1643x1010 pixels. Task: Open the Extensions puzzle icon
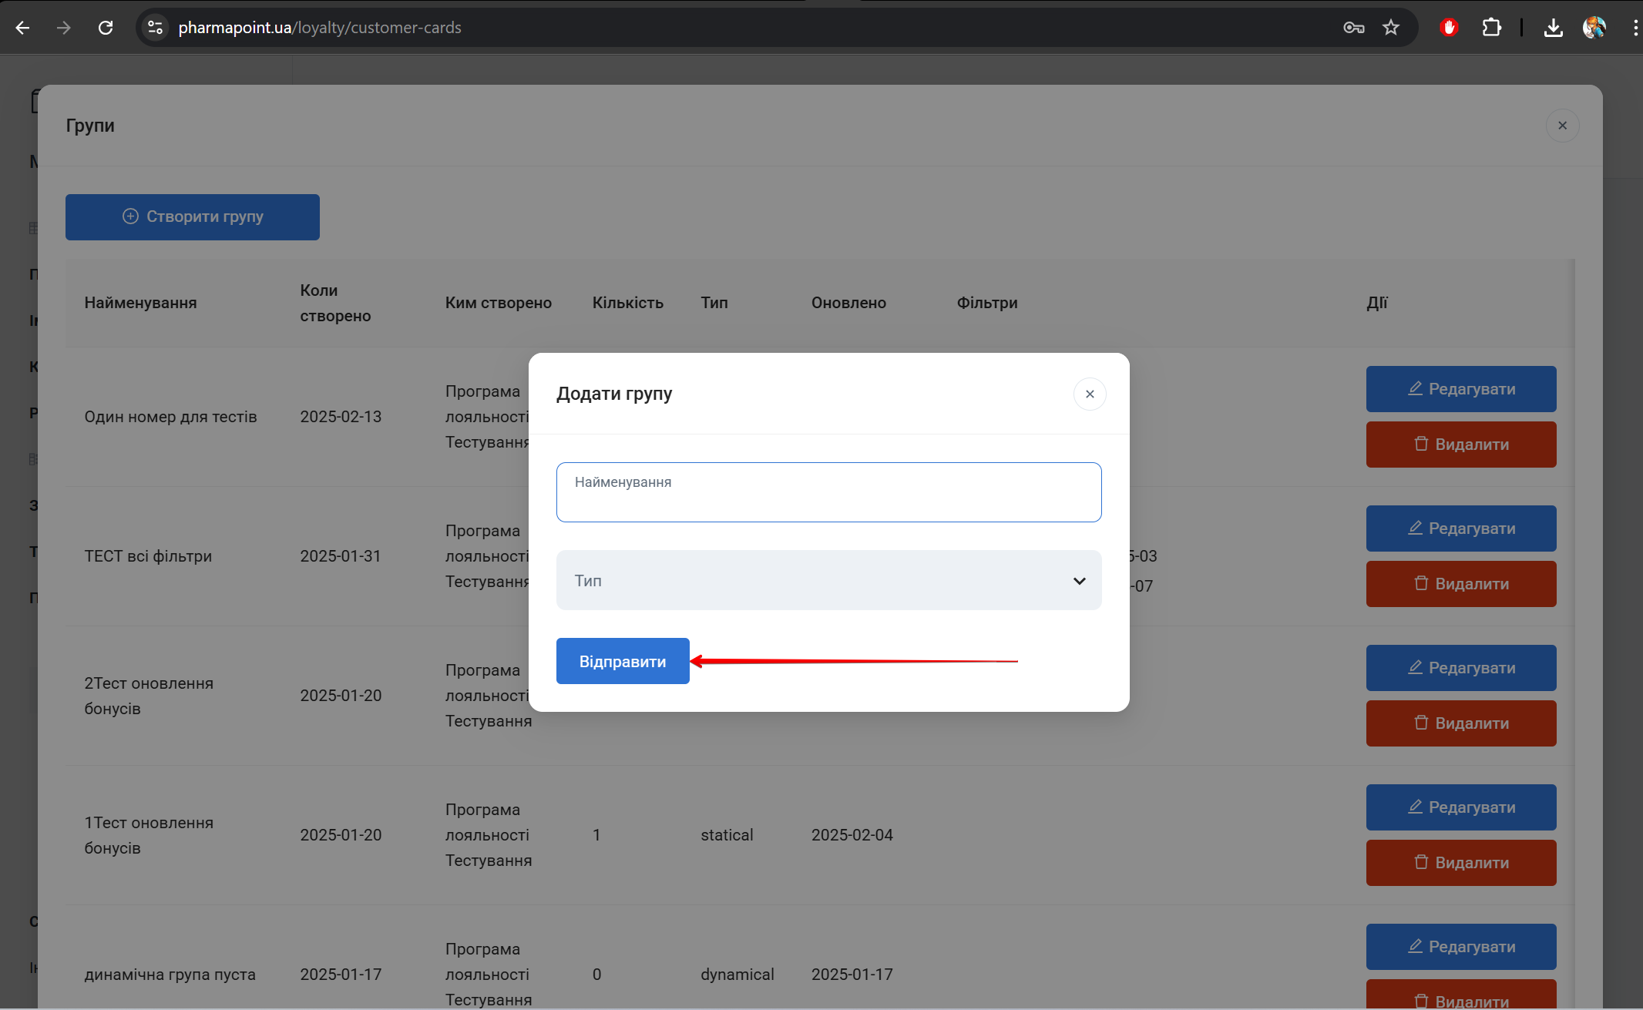pos(1491,28)
